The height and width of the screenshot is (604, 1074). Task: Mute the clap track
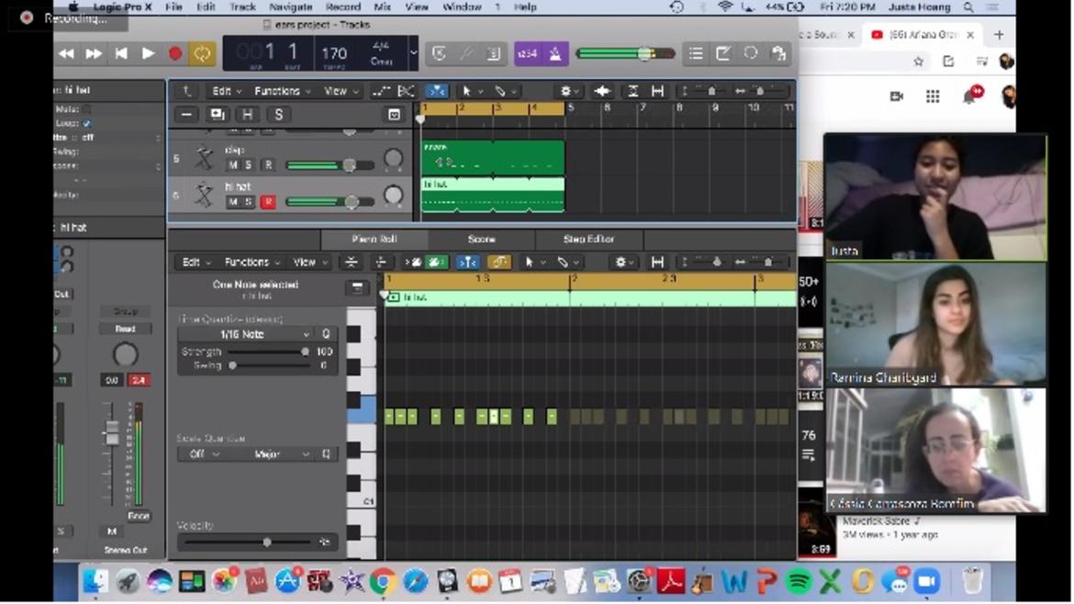click(232, 165)
